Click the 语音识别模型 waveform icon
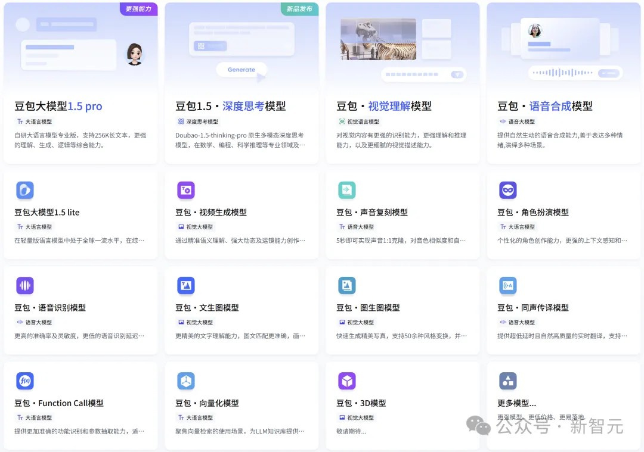Viewport: 644px width, 452px height. (x=25, y=285)
